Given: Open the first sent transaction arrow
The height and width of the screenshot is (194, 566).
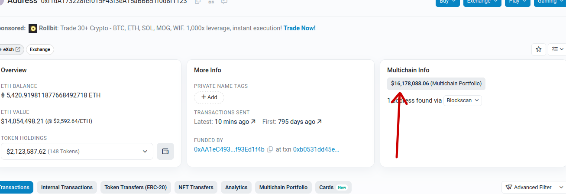Looking at the screenshot, I should pos(319,122).
